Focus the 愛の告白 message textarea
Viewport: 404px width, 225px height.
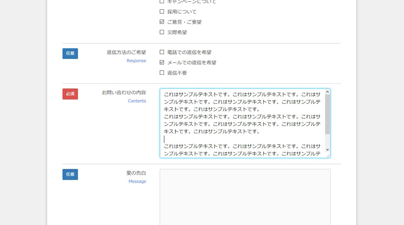click(245, 197)
